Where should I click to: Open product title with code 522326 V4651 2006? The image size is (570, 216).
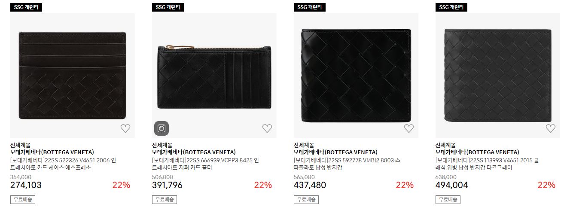click(63, 164)
